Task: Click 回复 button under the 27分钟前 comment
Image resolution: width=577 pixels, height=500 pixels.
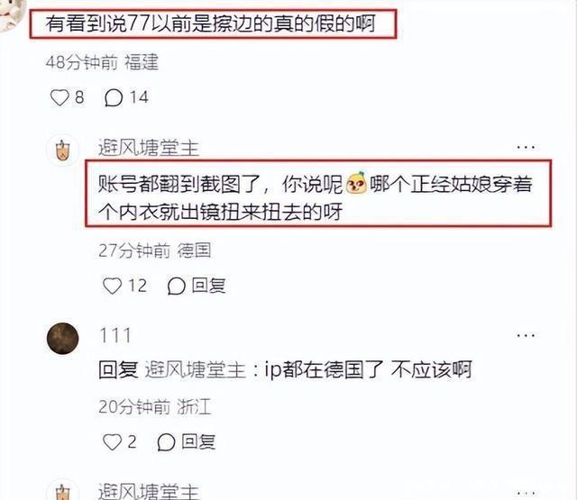Action: pyautogui.click(x=208, y=286)
